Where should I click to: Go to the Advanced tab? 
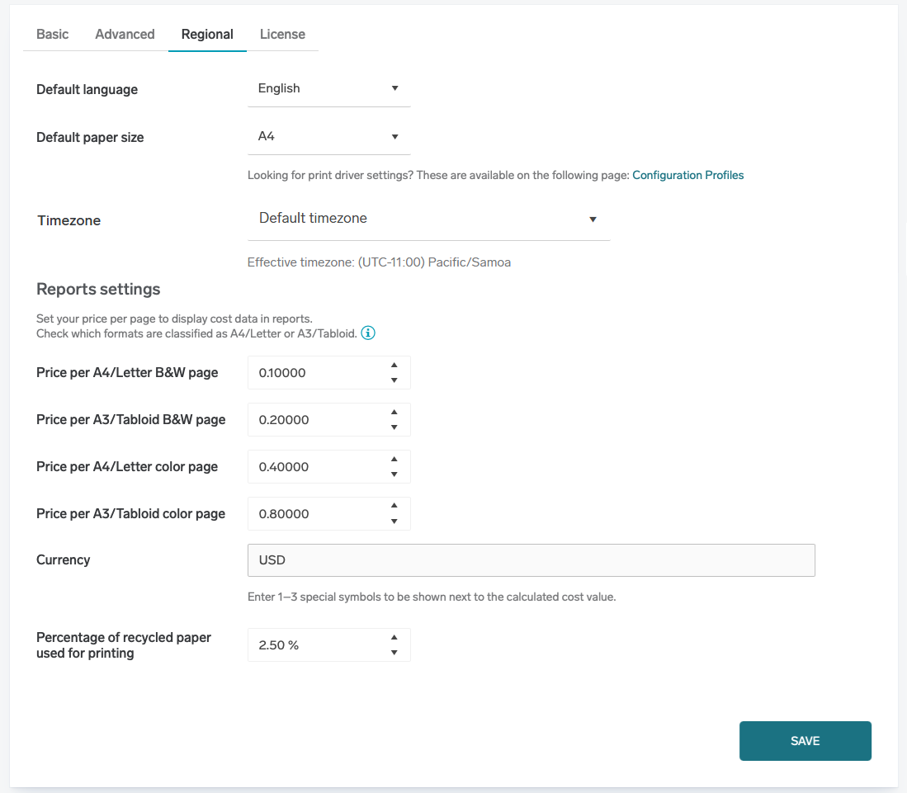pyautogui.click(x=125, y=34)
